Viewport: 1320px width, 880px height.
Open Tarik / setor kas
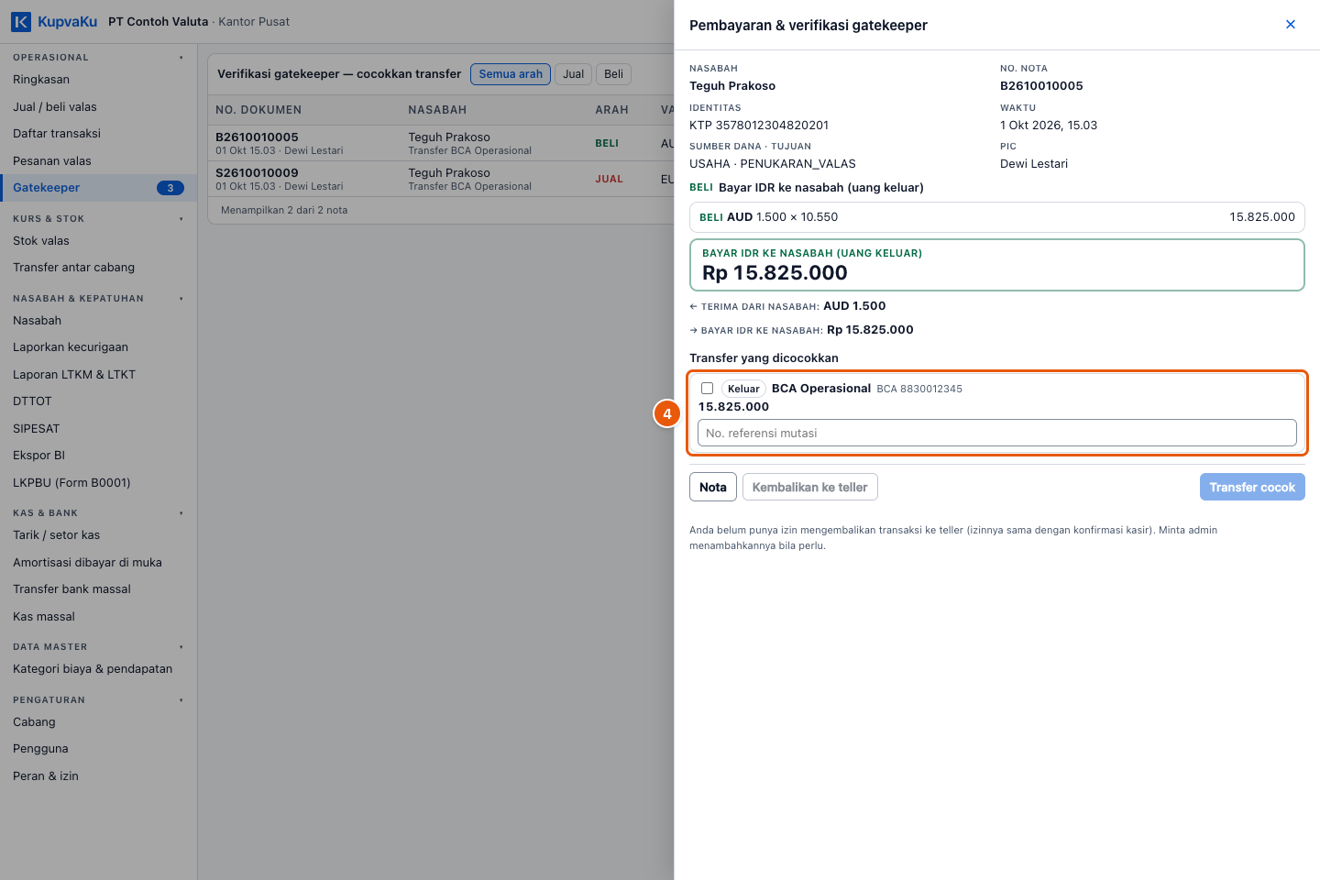pos(98,535)
